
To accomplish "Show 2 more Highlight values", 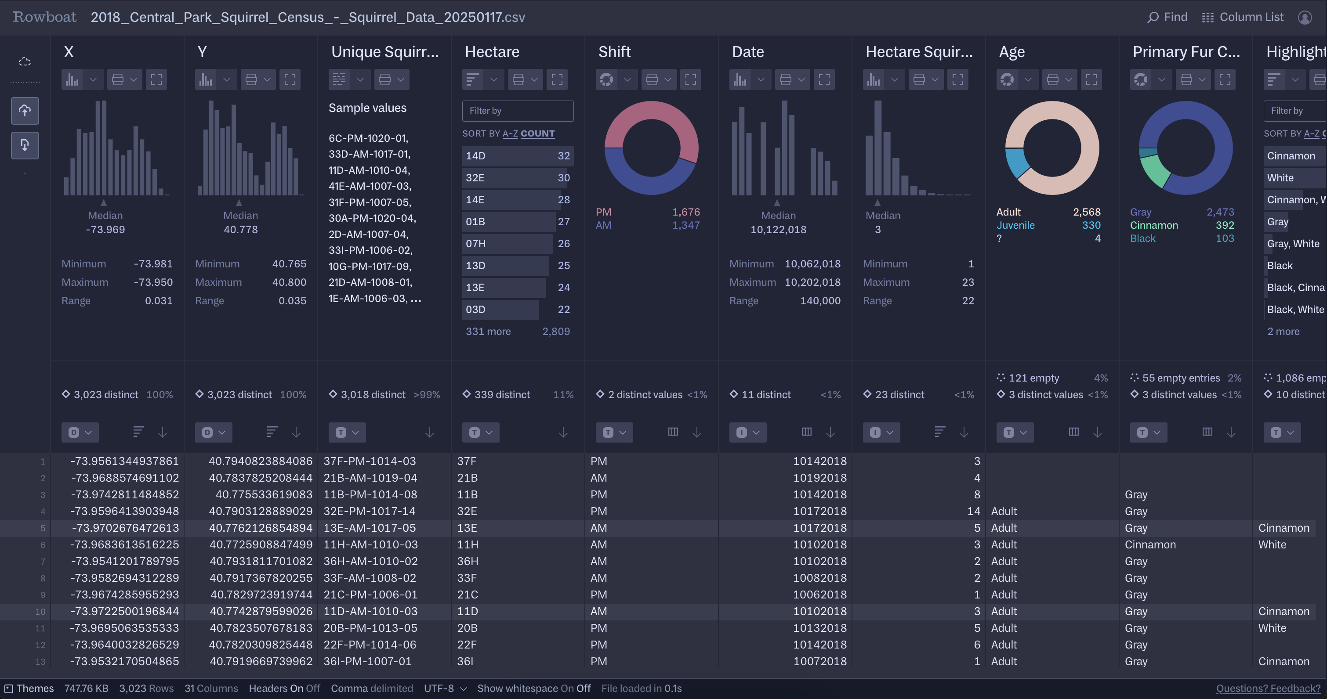I will [x=1283, y=331].
